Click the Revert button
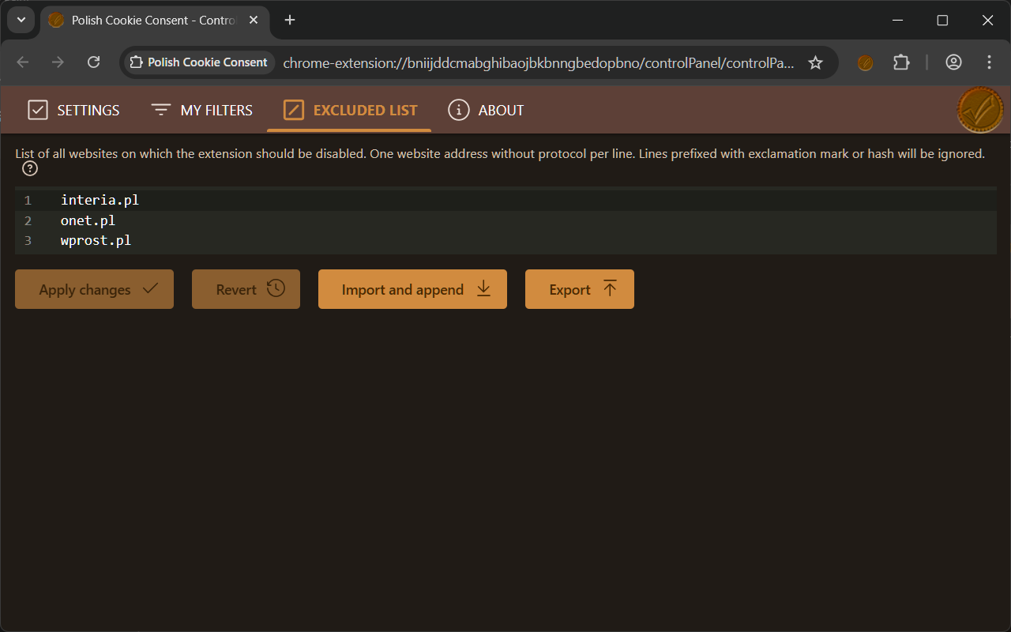The image size is (1011, 632). coord(246,289)
